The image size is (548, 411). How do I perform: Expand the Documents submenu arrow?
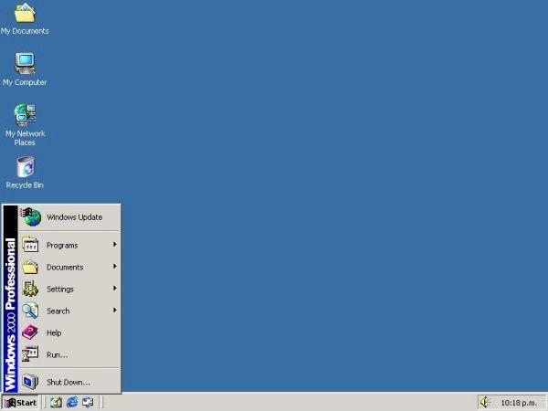(x=114, y=267)
